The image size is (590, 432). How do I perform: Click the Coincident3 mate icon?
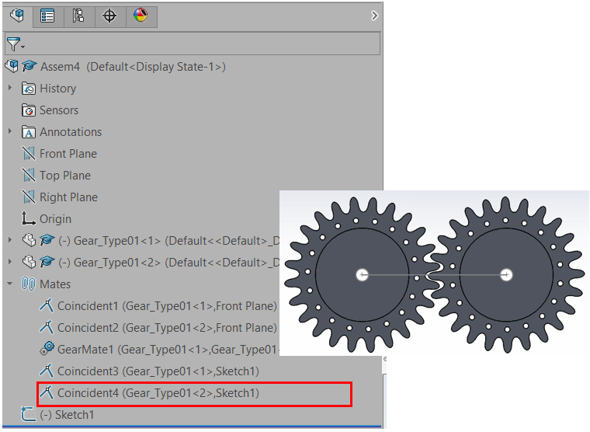(47, 371)
